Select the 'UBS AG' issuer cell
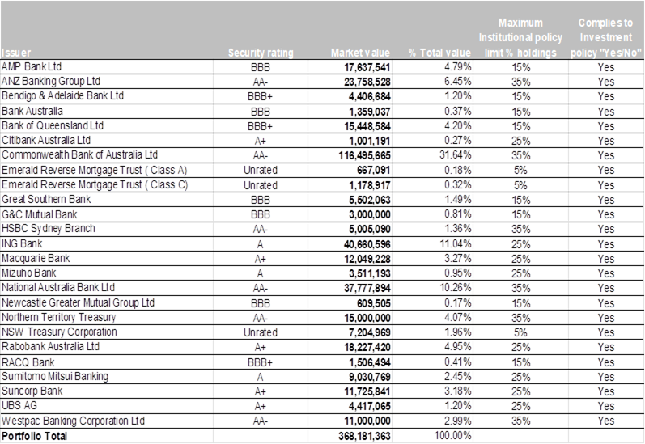The image size is (645, 444). (19, 406)
